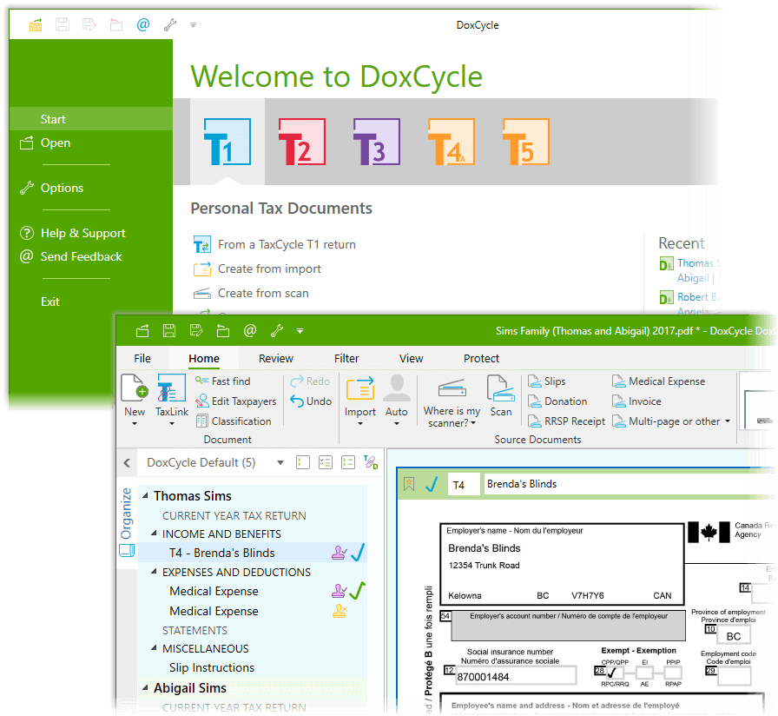Switch to the Filter ribbon tab
The width and height of the screenshot is (778, 716).
tap(346, 359)
